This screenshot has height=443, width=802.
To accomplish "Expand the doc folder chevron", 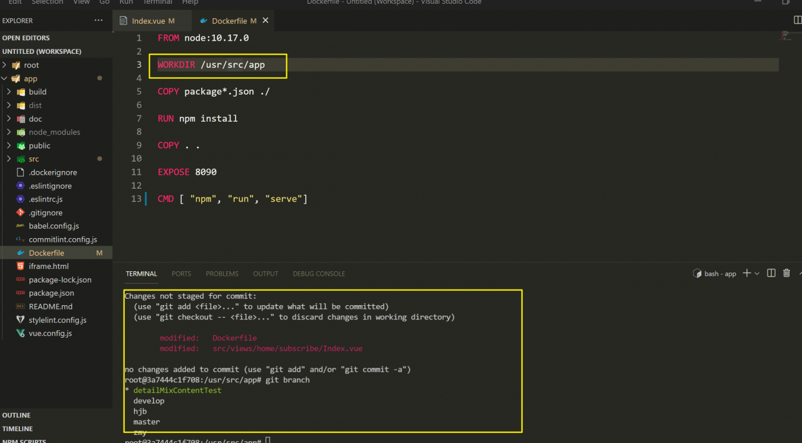I will (x=9, y=119).
